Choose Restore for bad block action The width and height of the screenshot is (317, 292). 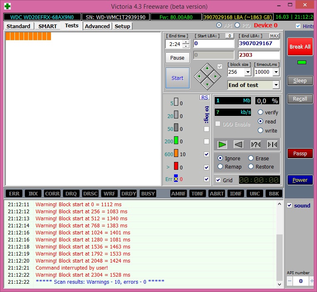(x=261, y=167)
